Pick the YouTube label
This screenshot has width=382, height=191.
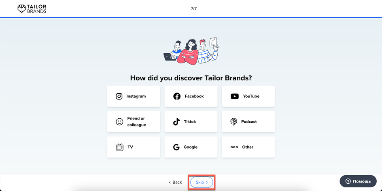251,96
